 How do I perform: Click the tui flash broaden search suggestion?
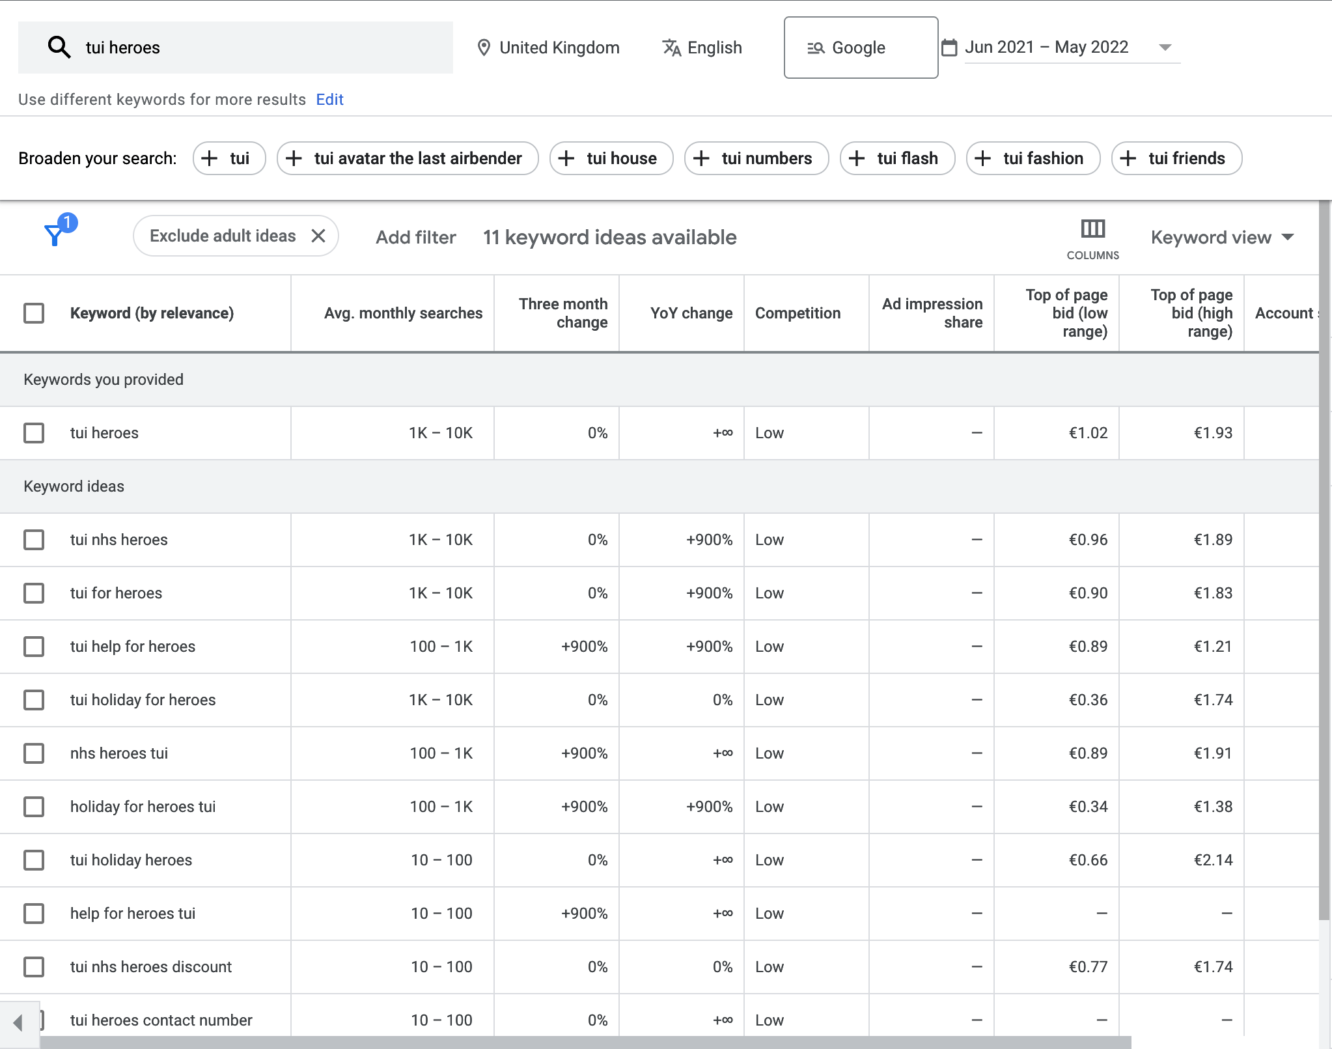coord(895,158)
